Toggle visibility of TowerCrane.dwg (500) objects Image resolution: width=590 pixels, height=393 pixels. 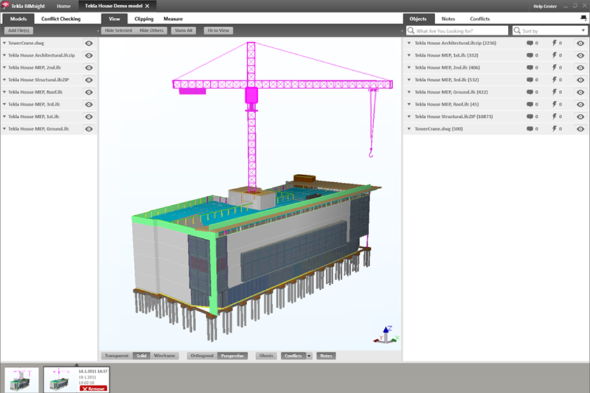pyautogui.click(x=580, y=129)
